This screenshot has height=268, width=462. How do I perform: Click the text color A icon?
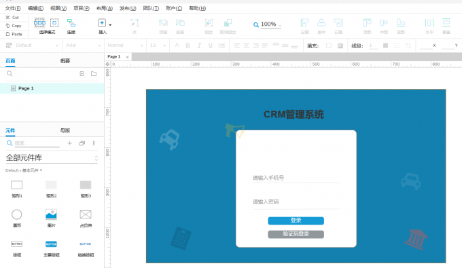[177, 45]
